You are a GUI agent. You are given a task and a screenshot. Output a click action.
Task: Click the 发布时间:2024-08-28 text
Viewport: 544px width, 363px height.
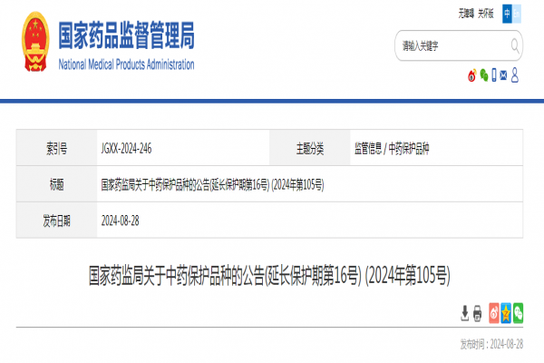pyautogui.click(x=491, y=344)
